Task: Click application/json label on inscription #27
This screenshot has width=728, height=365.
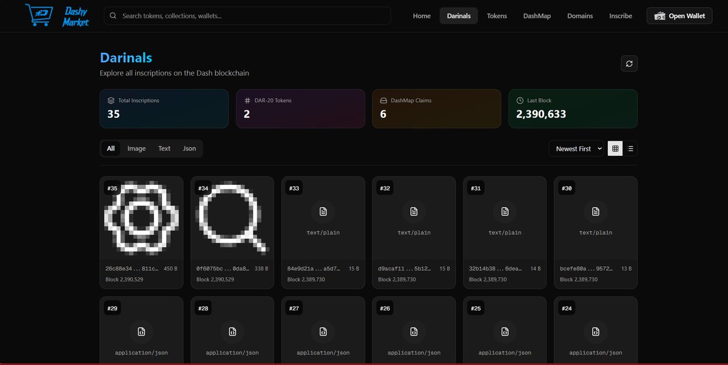Action: (x=323, y=352)
